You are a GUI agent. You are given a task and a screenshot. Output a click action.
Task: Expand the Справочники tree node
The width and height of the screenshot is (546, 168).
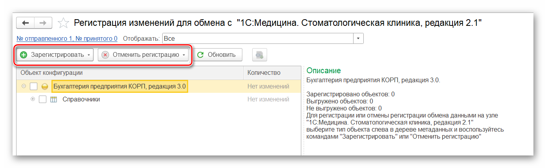coord(33,99)
